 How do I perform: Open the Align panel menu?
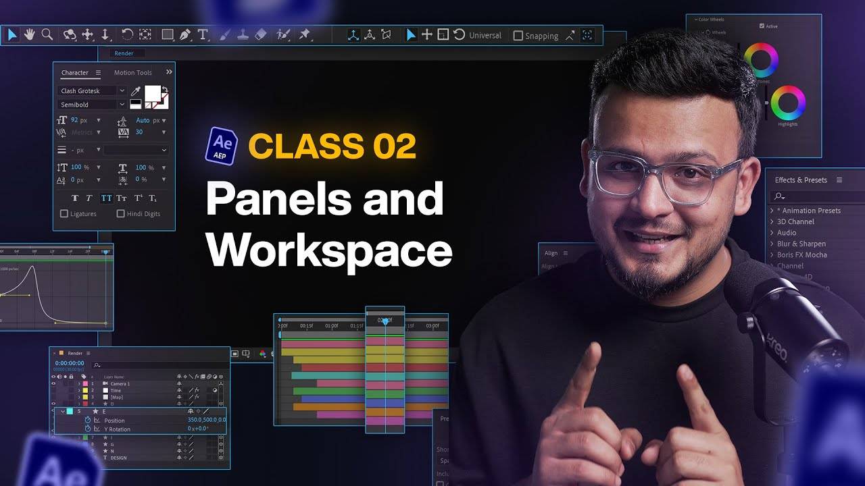click(x=566, y=253)
